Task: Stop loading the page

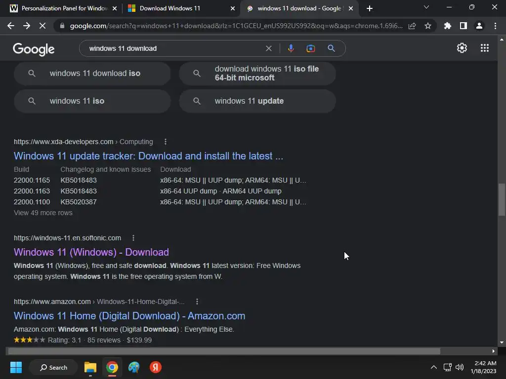Action: click(42, 26)
